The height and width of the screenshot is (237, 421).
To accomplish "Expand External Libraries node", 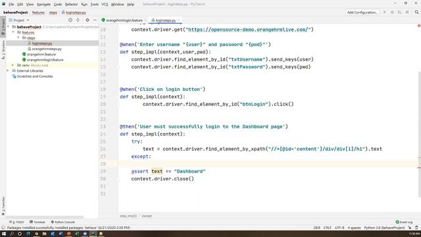I will (8, 70).
